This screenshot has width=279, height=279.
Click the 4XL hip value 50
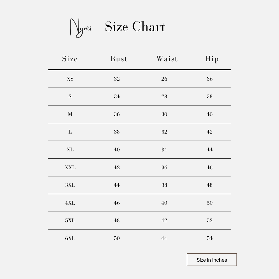(210, 203)
